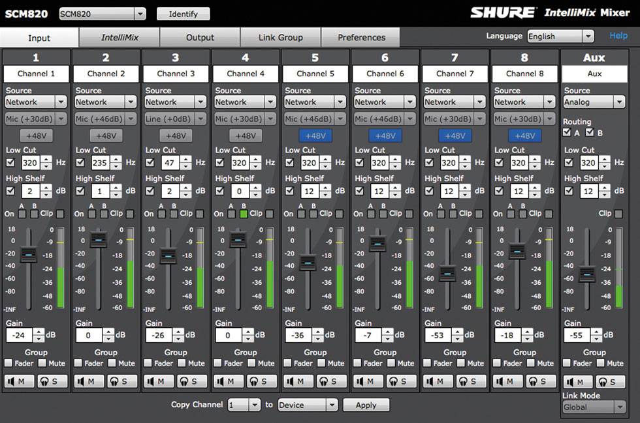
Task: Expand the Language dropdown
Action: click(560, 36)
